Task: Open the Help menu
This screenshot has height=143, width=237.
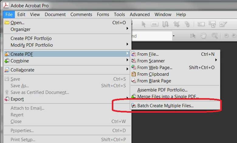Action: click(181, 15)
